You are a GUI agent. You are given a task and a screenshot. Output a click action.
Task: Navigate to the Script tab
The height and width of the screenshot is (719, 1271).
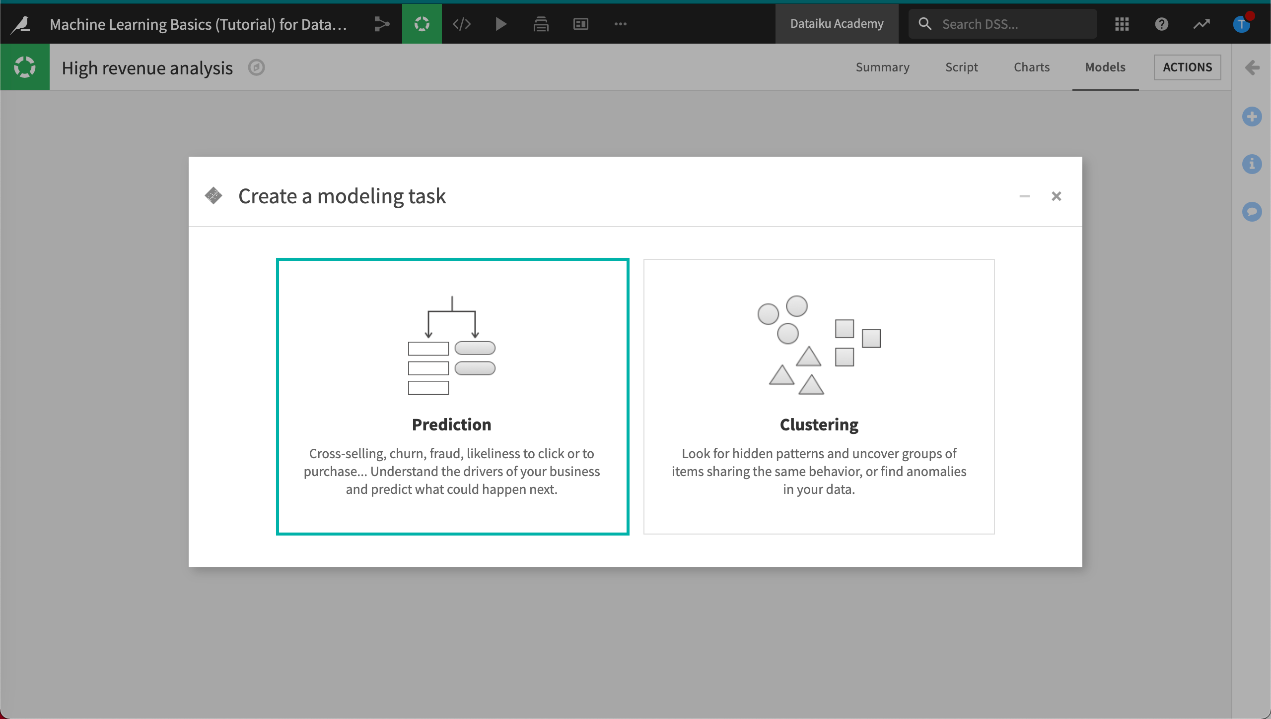click(961, 66)
